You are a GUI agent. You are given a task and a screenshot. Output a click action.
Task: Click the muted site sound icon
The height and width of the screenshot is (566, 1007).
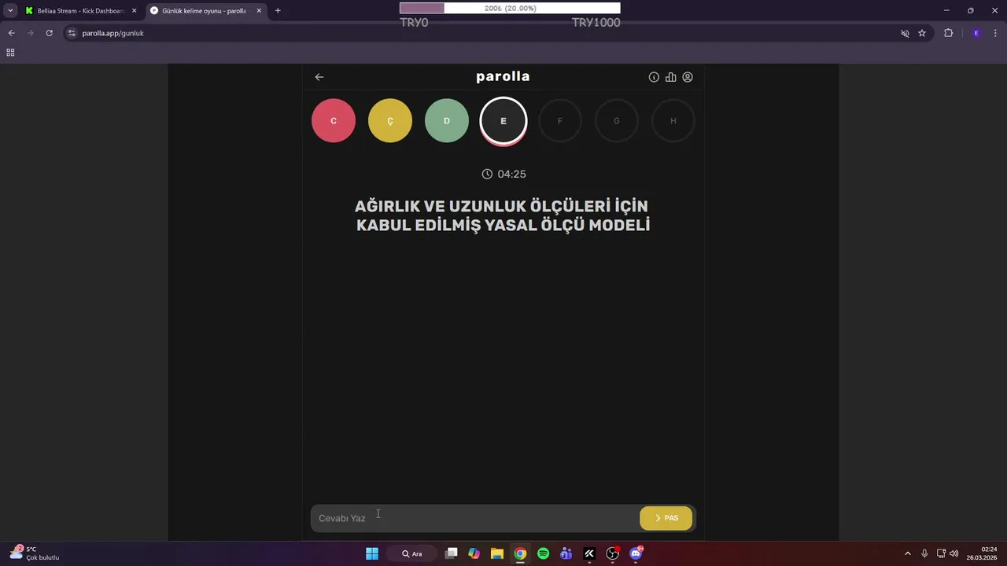(x=905, y=33)
